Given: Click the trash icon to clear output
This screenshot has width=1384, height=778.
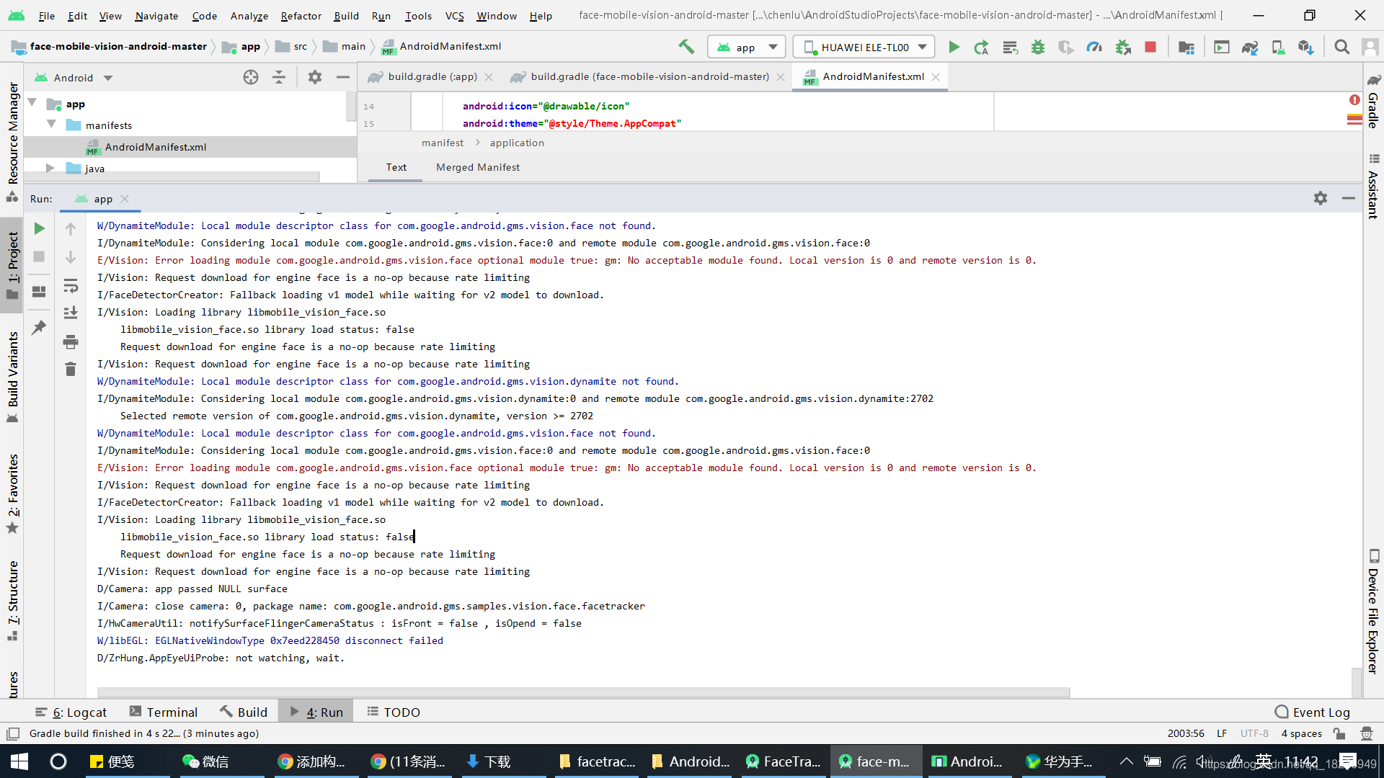Looking at the screenshot, I should pyautogui.click(x=71, y=370).
